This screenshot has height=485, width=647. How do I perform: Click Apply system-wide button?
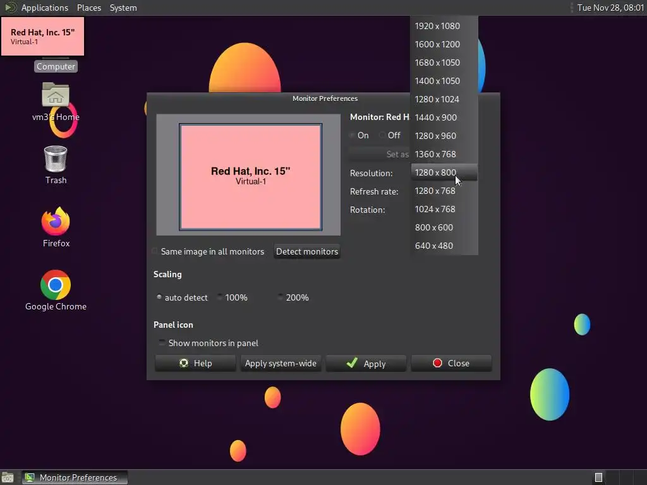281,363
